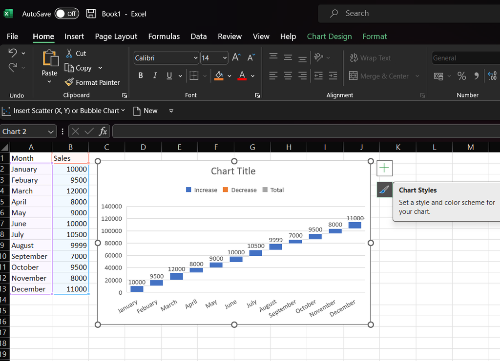This screenshot has height=361, width=500.
Task: Click the Format Painter brush icon
Action: pos(69,82)
